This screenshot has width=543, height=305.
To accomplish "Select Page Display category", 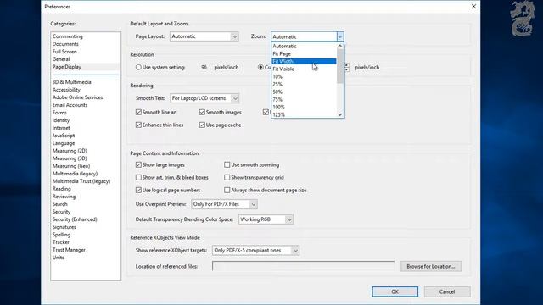I will [x=67, y=67].
